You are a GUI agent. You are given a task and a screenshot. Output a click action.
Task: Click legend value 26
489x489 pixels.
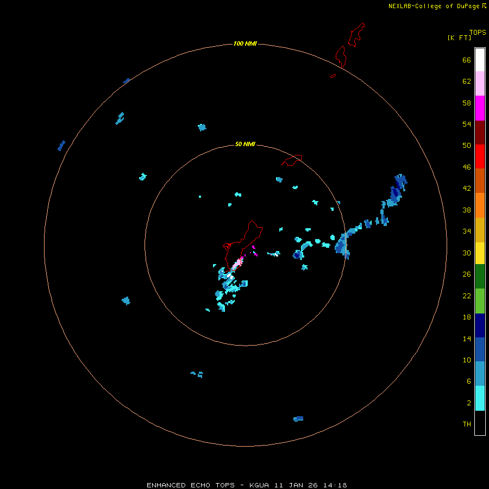pos(467,274)
